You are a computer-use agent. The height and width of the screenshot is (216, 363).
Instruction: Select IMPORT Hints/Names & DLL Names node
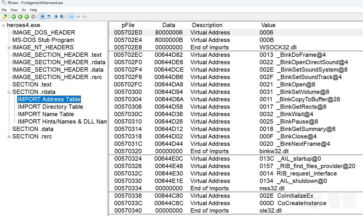pos(62,122)
